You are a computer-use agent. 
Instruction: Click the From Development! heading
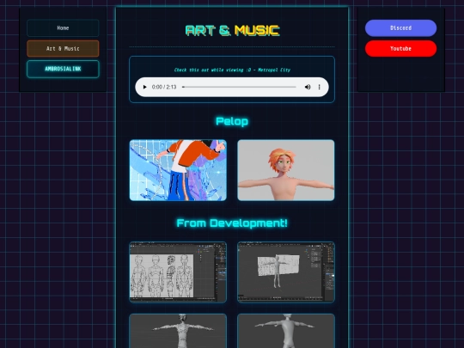pos(232,223)
